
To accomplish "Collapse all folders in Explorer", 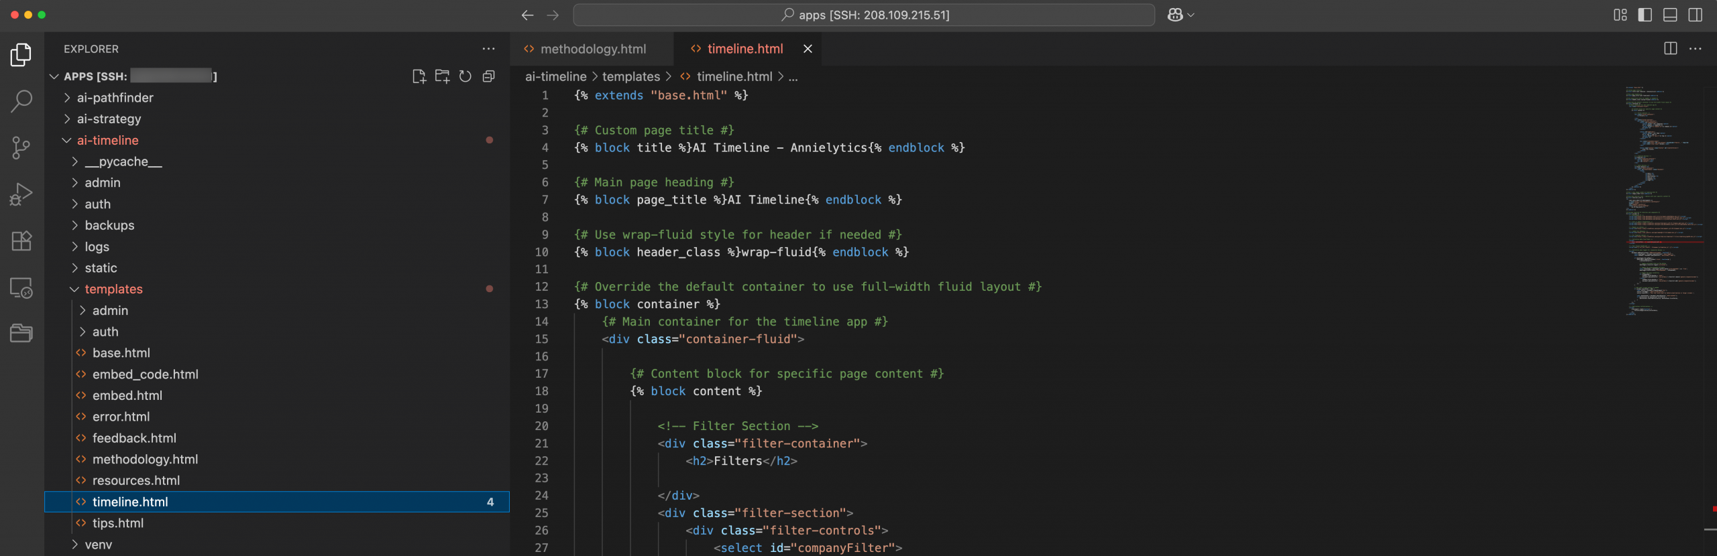I will tap(489, 76).
